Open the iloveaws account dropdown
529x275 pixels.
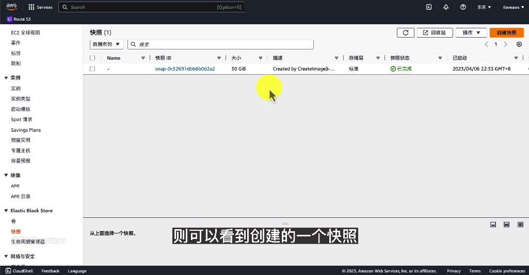[x=513, y=7]
